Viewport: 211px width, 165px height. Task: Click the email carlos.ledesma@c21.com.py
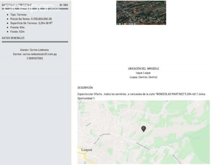(x=40, y=54)
